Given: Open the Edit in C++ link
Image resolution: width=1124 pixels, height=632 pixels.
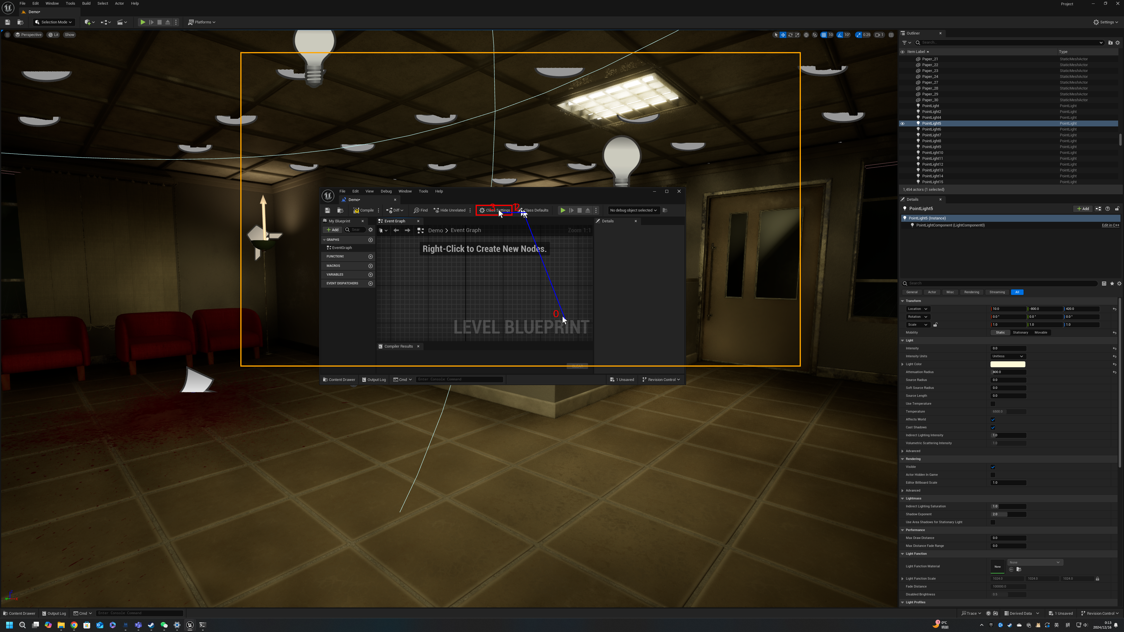Looking at the screenshot, I should [1111, 226].
